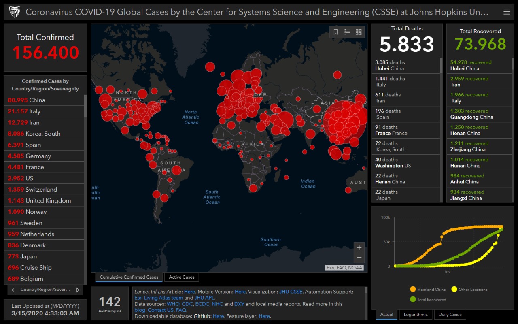Open the basemap gallery grid icon
The image size is (518, 324).
coord(359,32)
